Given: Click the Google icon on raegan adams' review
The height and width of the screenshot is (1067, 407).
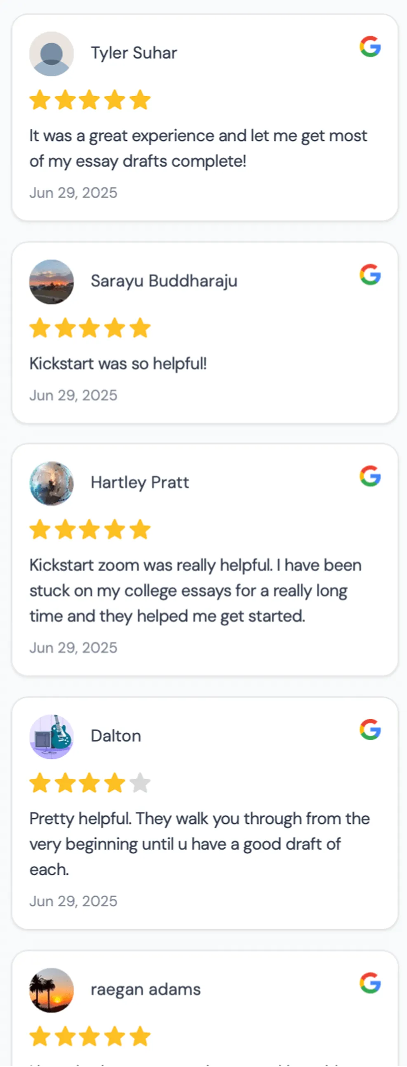Looking at the screenshot, I should (370, 983).
